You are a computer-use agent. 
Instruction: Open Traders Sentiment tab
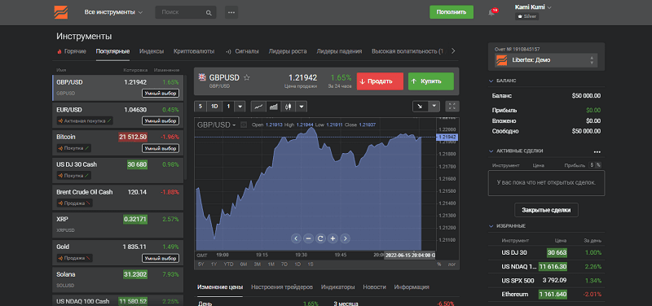(282, 287)
